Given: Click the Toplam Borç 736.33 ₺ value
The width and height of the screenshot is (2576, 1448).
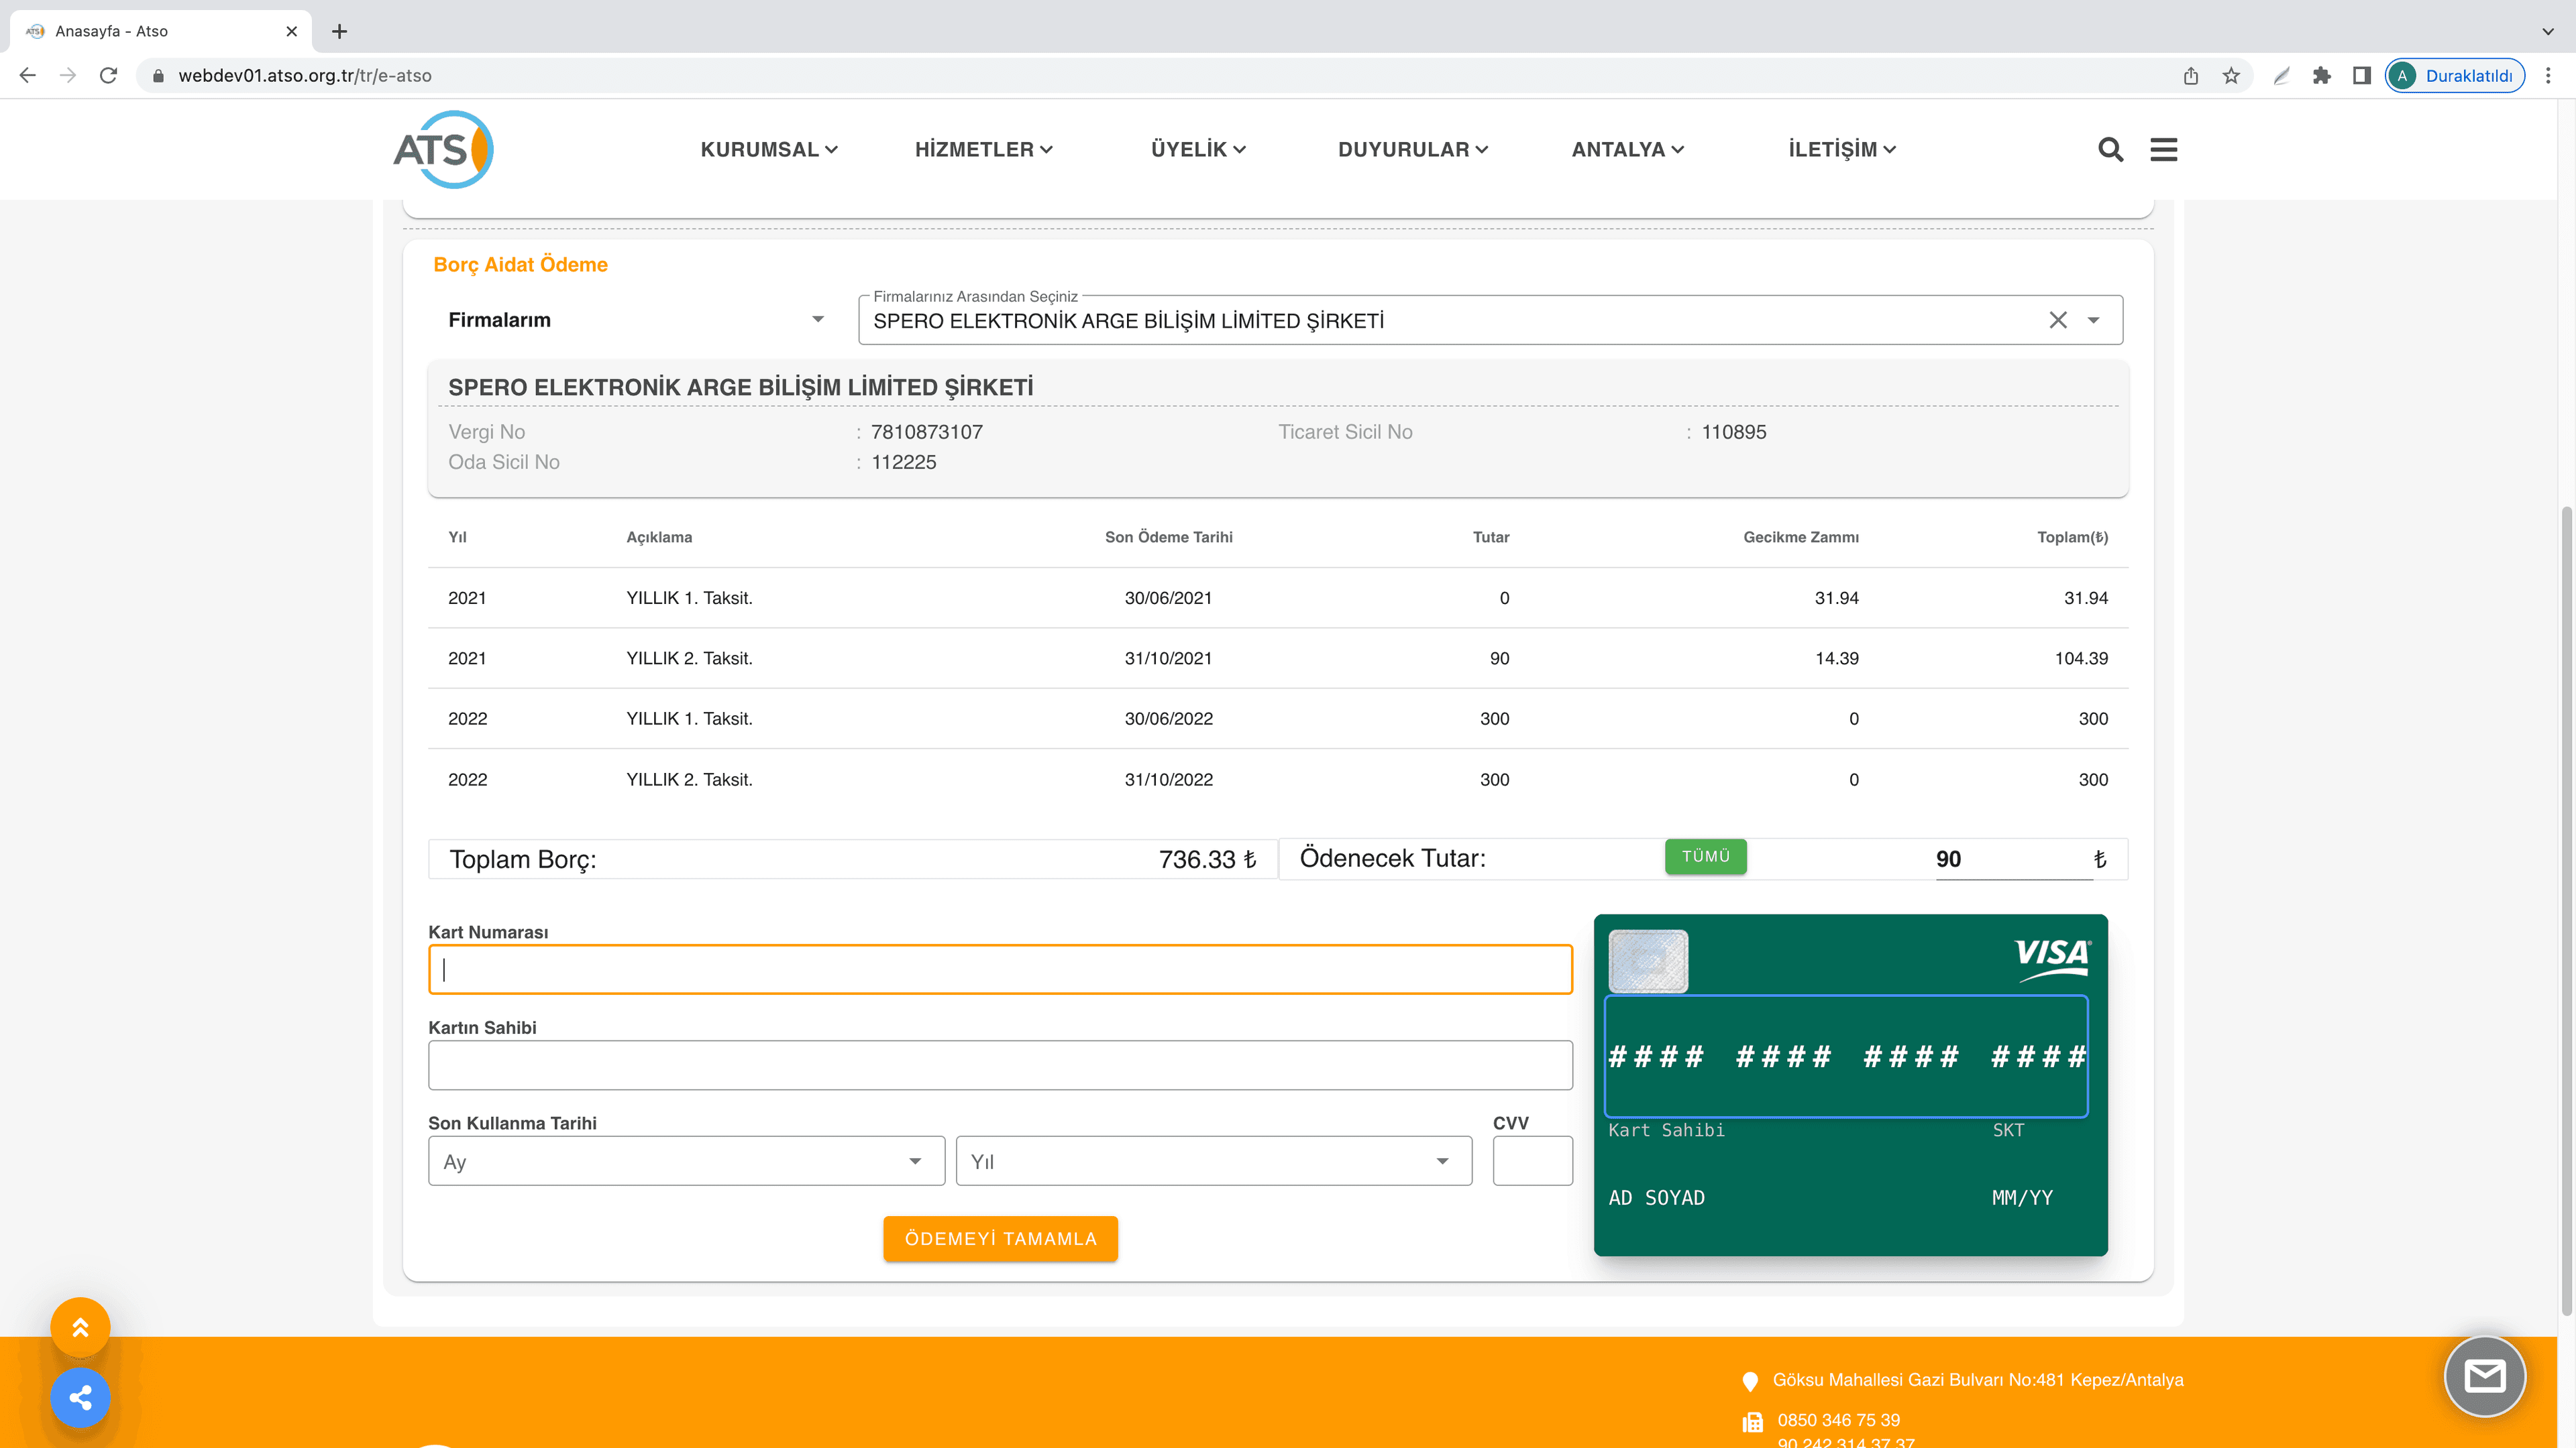Looking at the screenshot, I should 1208,859.
